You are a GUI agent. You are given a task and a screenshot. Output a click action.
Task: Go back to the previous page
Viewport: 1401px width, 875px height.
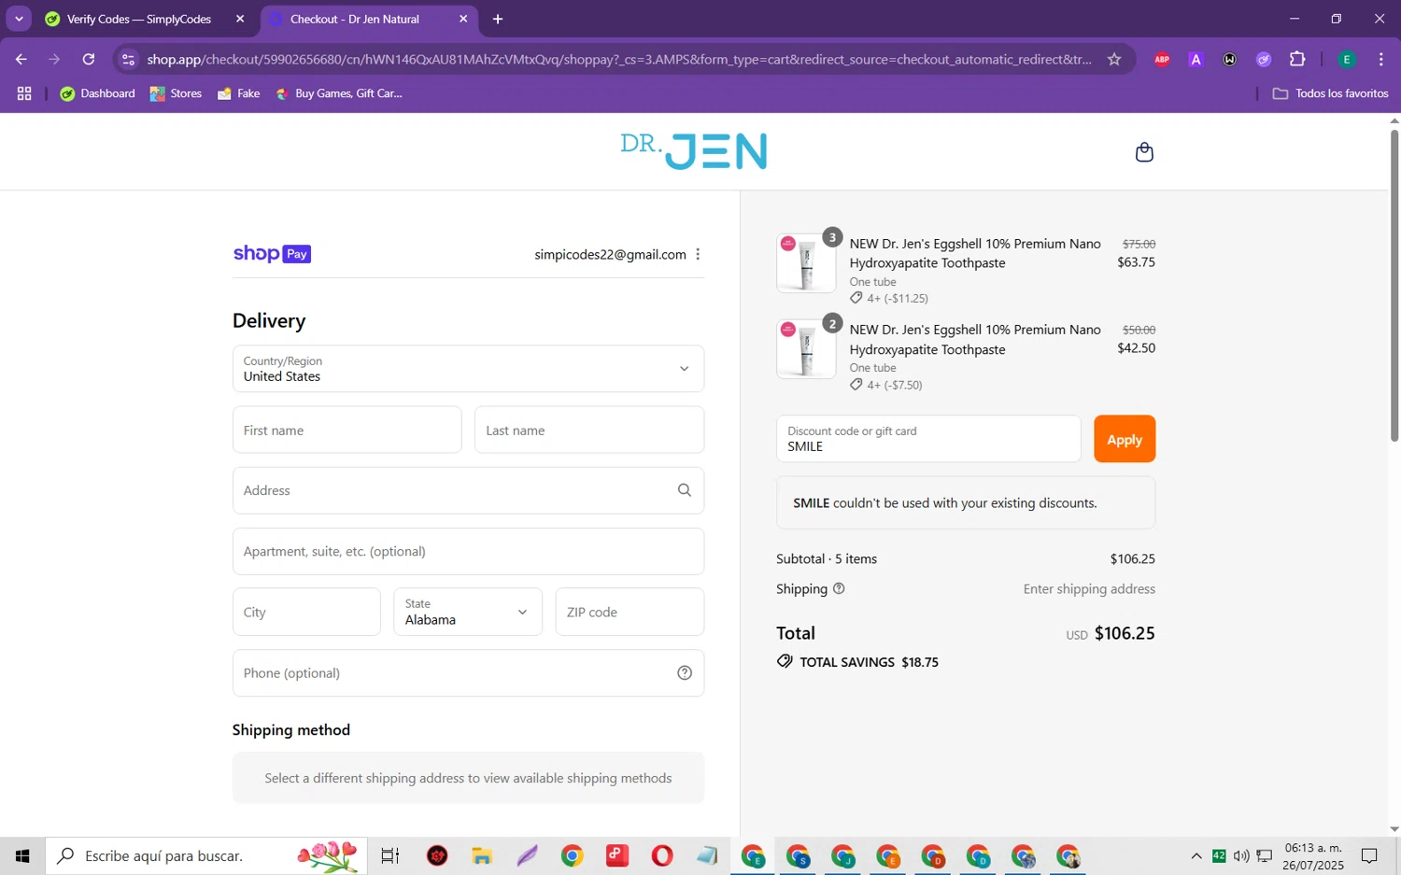pos(21,59)
